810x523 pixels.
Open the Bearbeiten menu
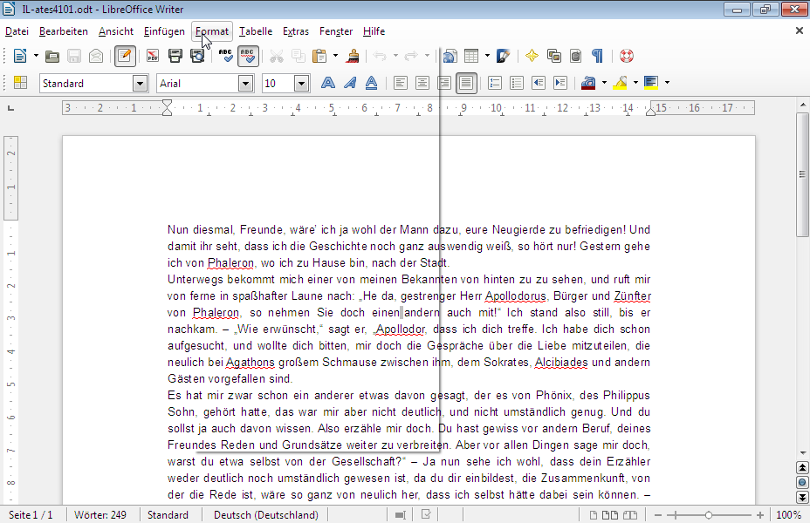coord(64,31)
